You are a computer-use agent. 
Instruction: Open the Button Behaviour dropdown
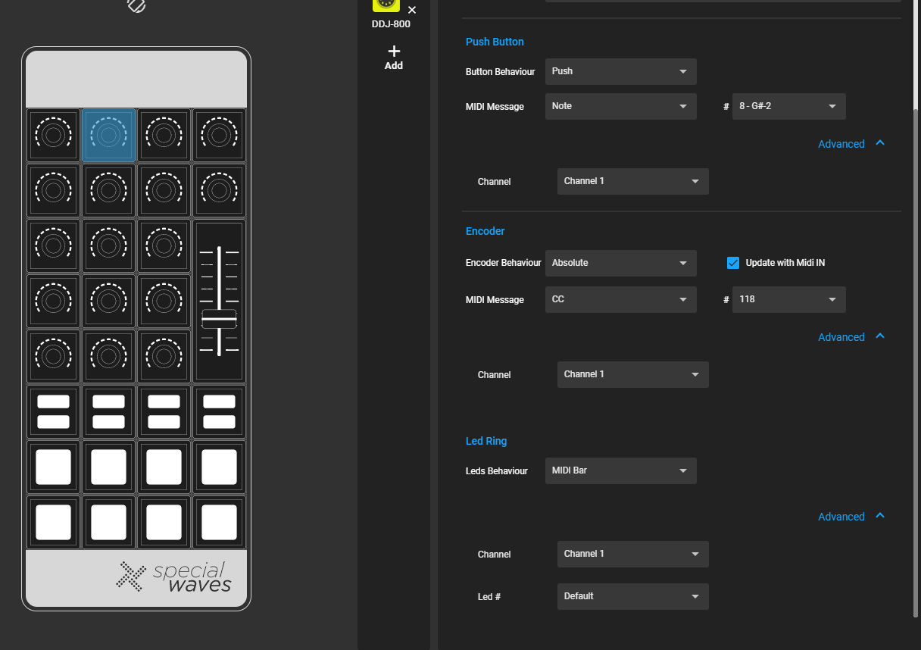(620, 71)
